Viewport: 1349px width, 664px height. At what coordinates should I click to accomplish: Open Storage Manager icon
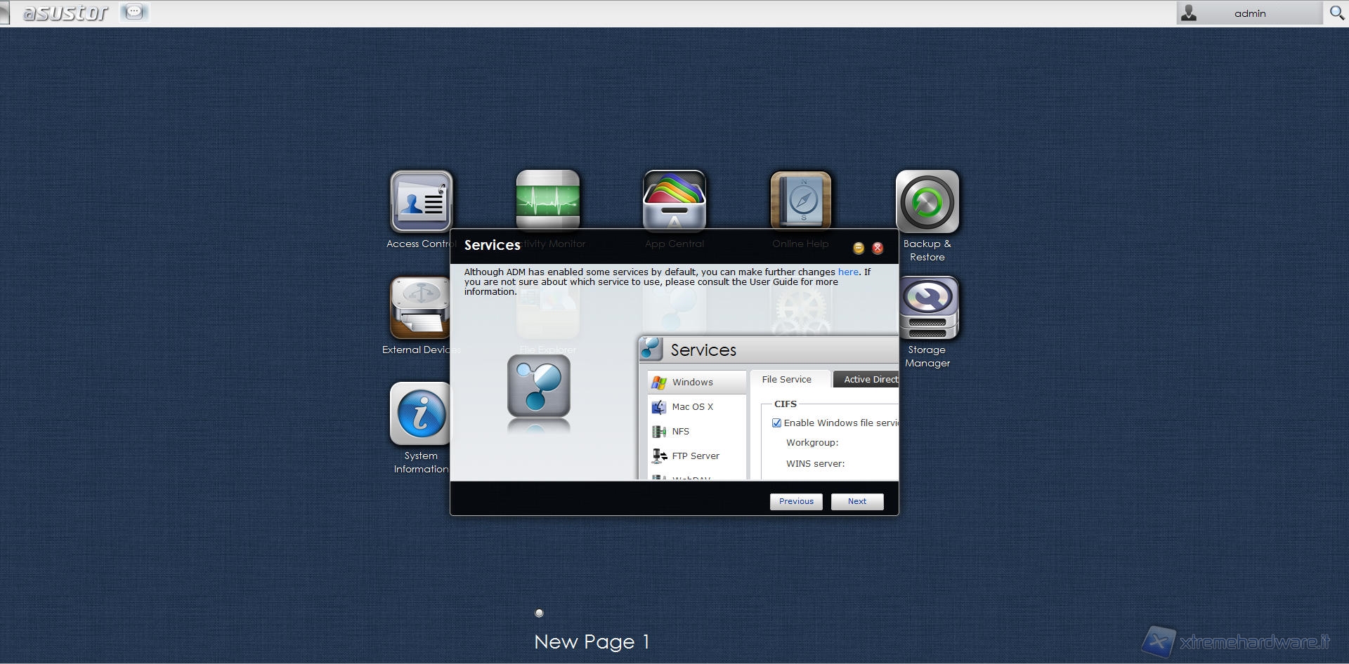click(x=927, y=308)
